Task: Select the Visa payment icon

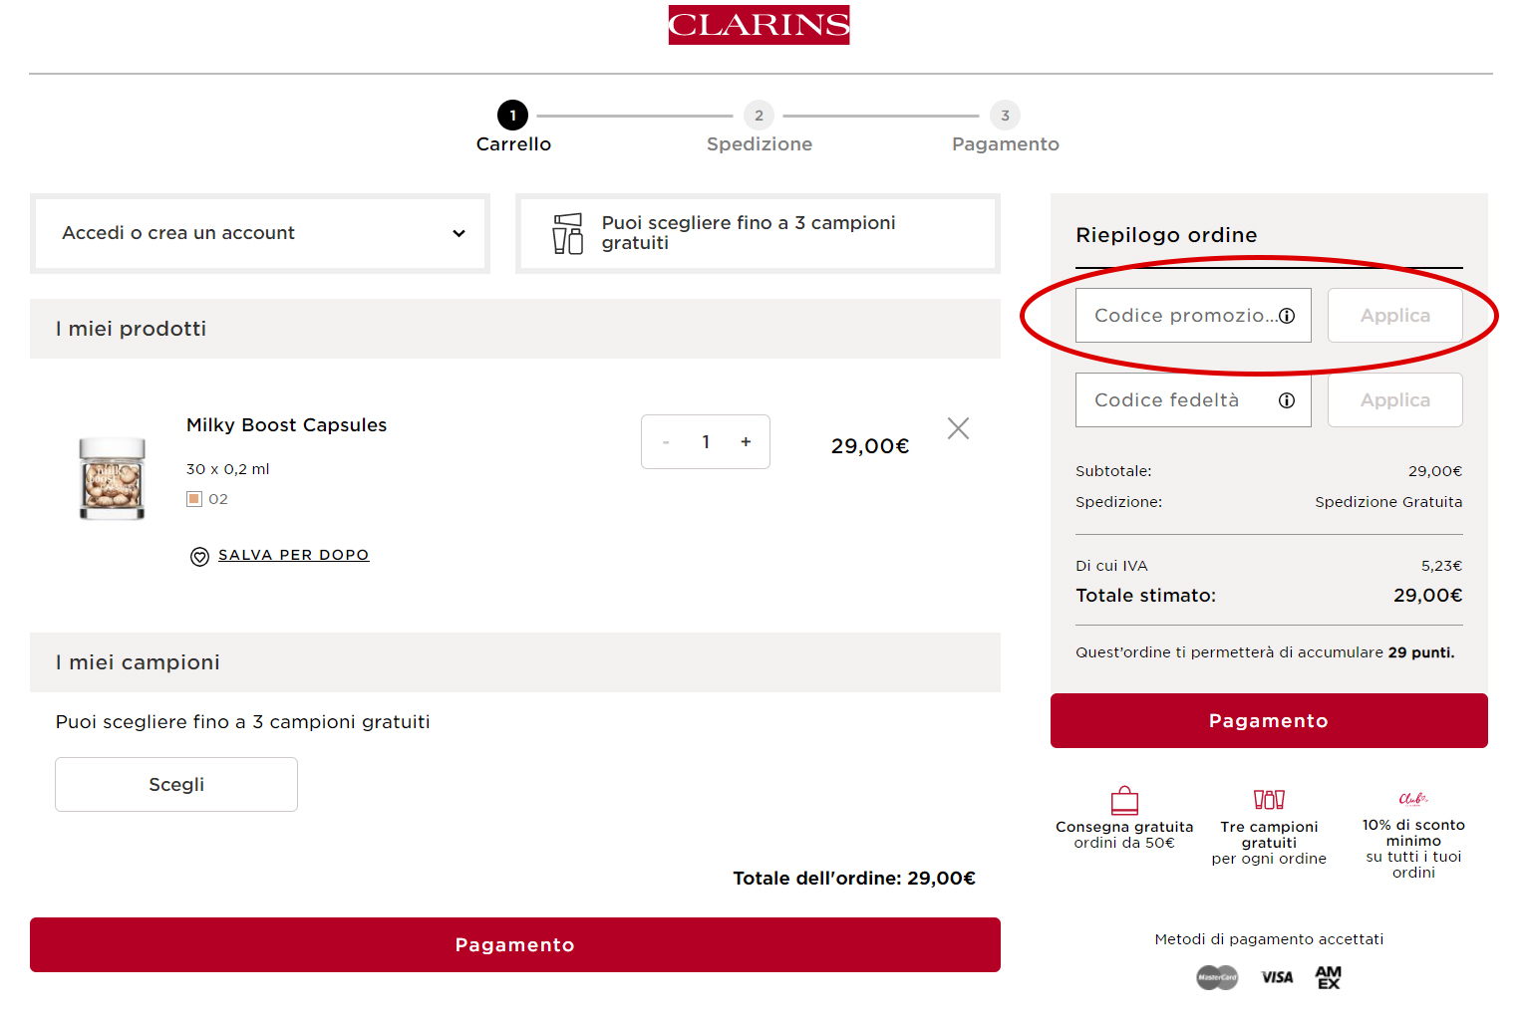Action: 1277,977
